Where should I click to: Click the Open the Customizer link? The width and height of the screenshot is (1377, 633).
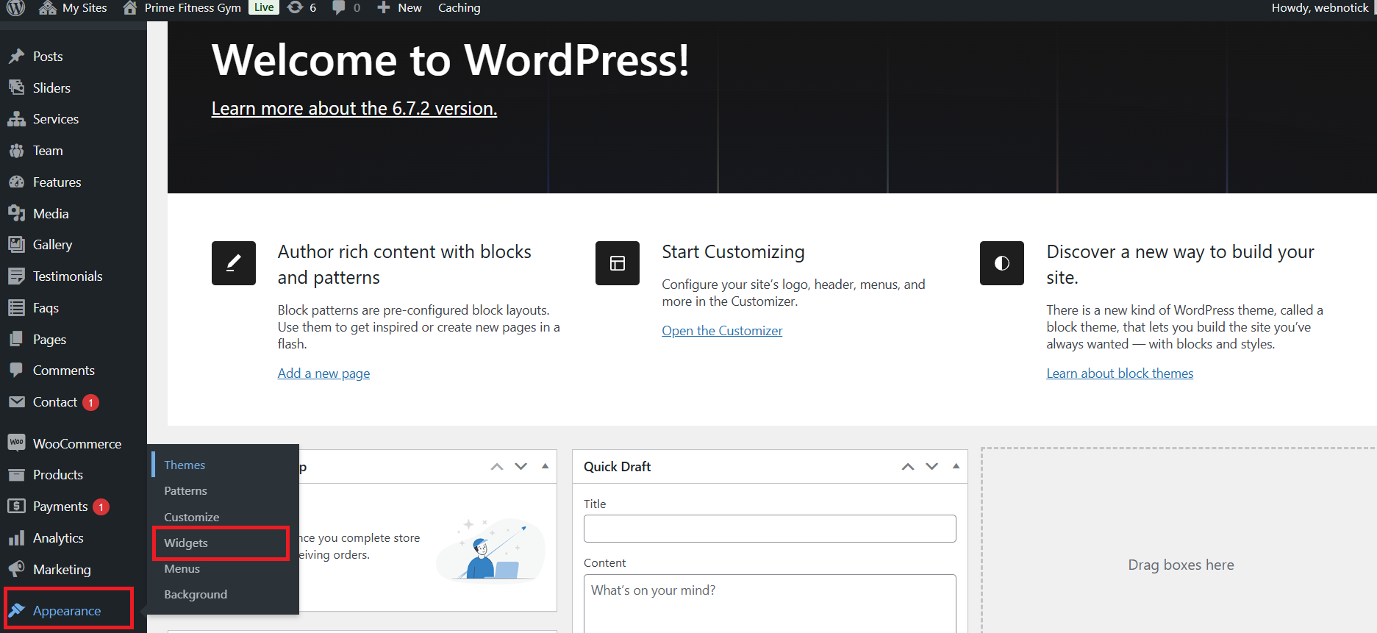coord(722,331)
